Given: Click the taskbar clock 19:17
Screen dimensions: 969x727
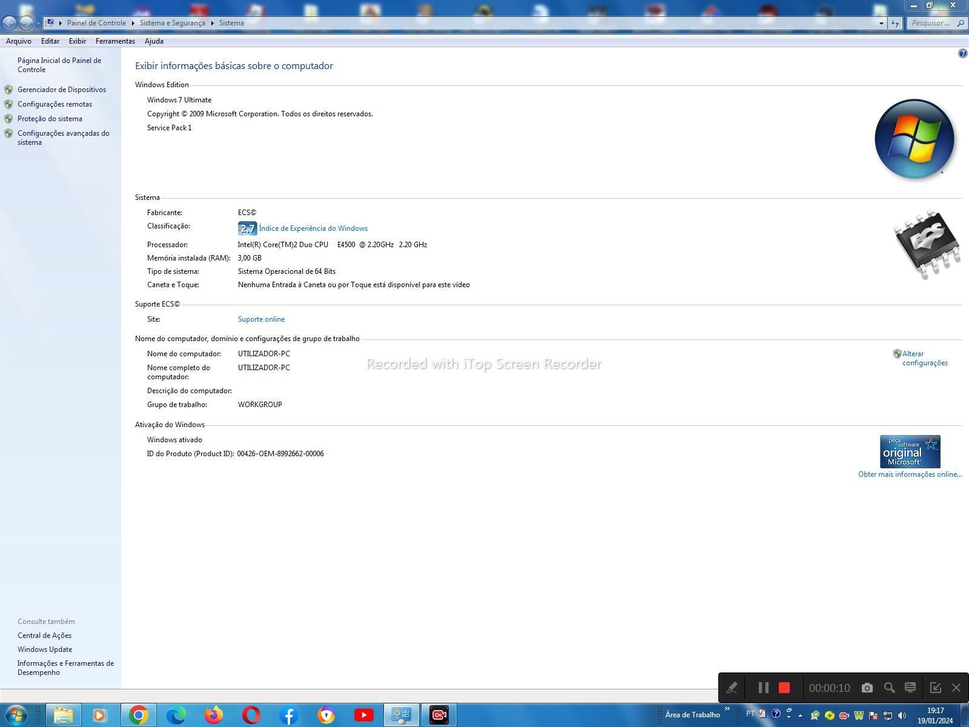Looking at the screenshot, I should [935, 711].
